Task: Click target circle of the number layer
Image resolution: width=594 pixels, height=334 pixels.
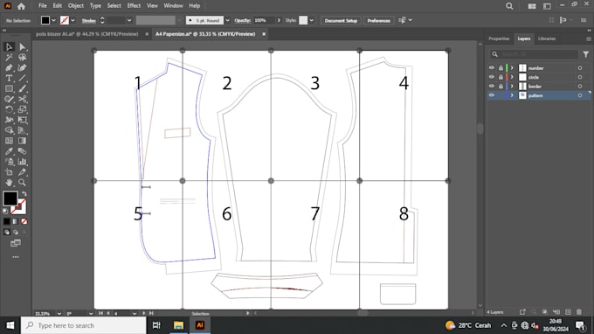Action: point(580,68)
